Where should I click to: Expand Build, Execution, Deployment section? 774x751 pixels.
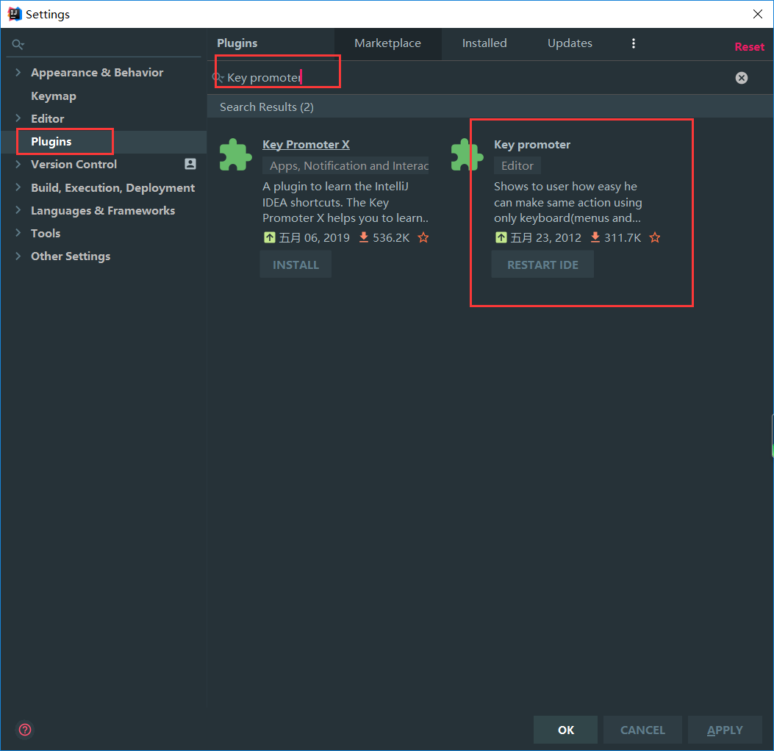coord(18,187)
